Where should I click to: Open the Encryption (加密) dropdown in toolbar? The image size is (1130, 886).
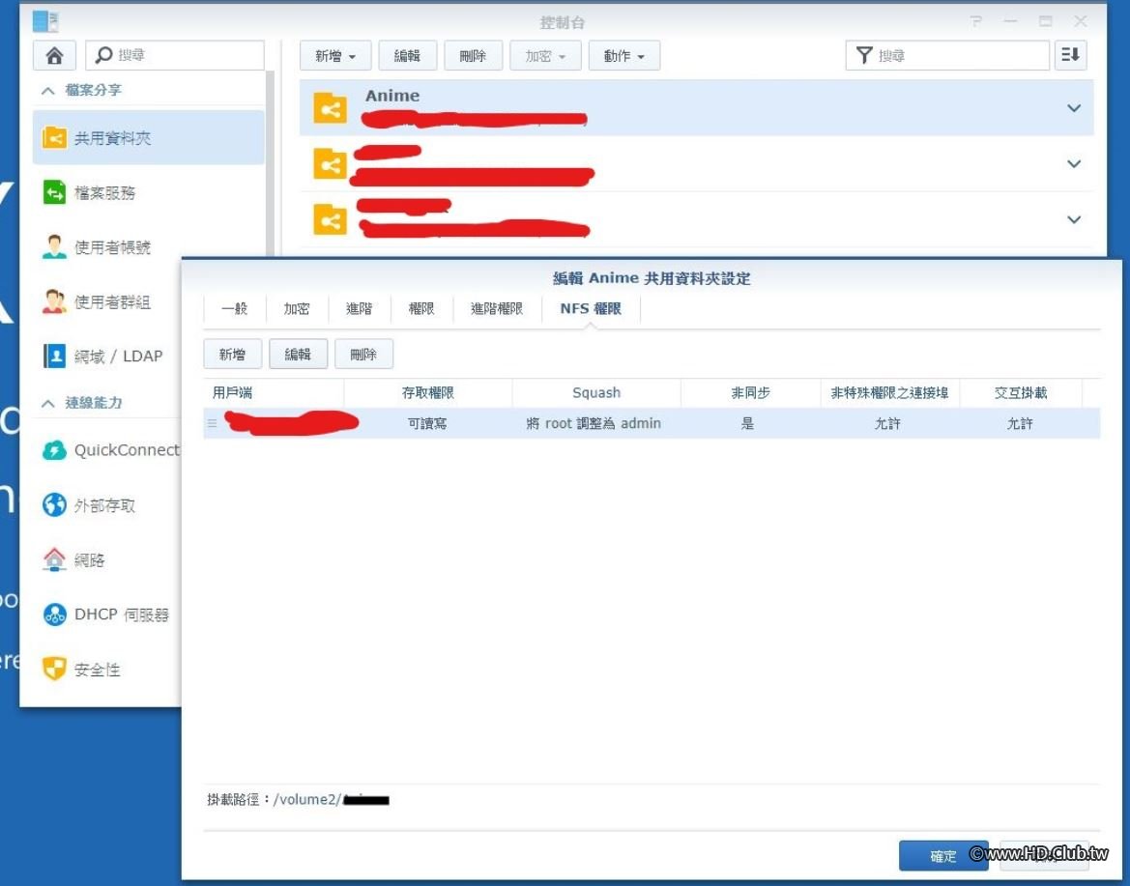click(x=545, y=55)
